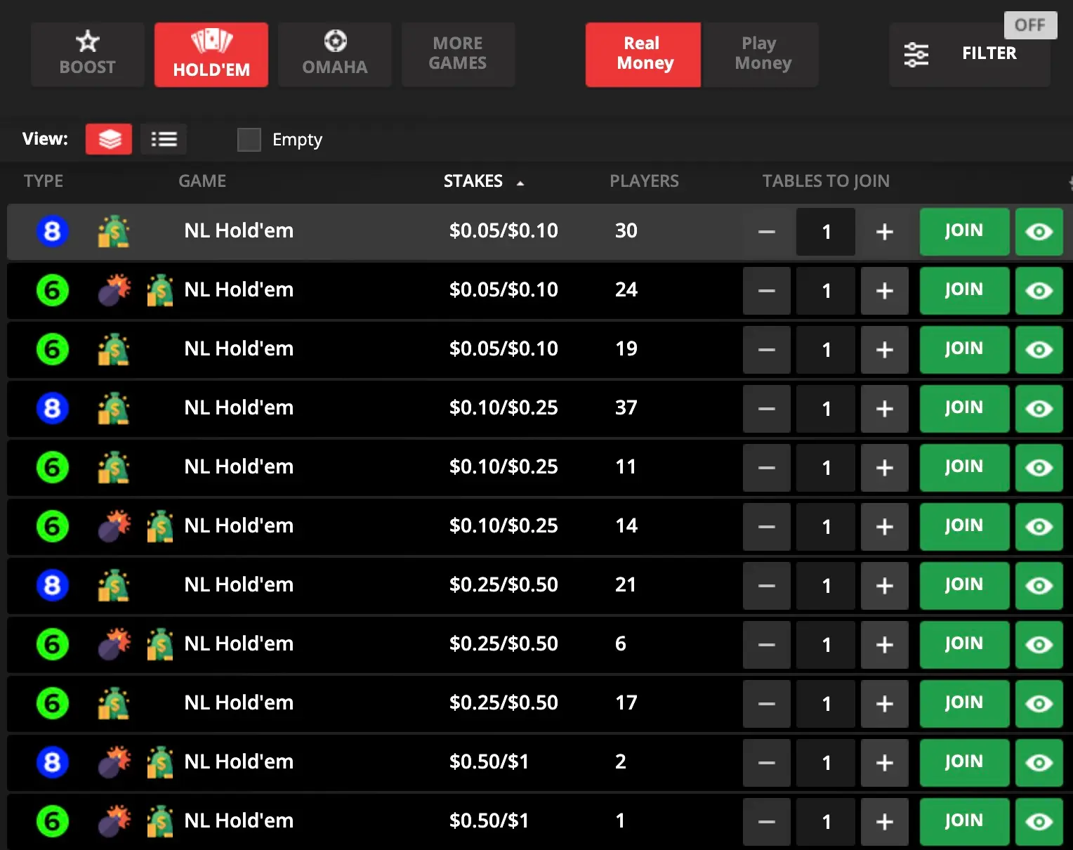The width and height of the screenshot is (1073, 850).
Task: Click the money bag icon on 14-player row
Action: tap(160, 526)
